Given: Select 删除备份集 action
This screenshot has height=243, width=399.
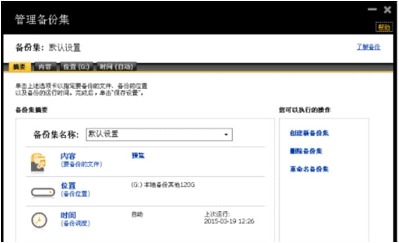Looking at the screenshot, I should (x=306, y=151).
